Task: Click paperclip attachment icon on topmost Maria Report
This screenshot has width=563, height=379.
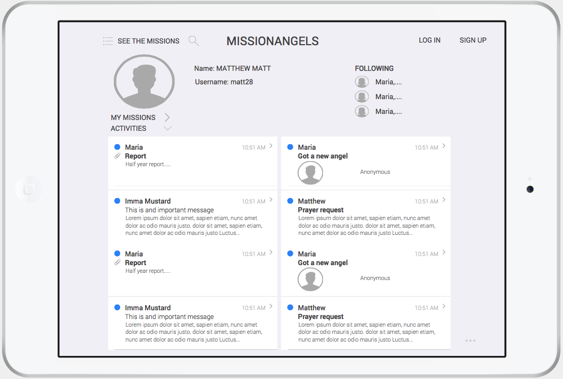Action: pos(117,156)
